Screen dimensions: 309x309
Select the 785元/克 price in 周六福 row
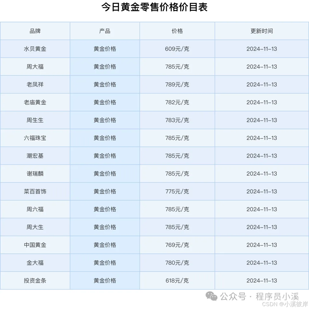pos(177,209)
